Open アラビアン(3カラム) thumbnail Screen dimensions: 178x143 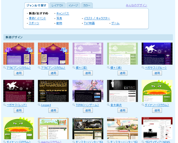(53, 53)
